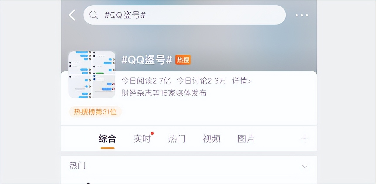This screenshot has width=376, height=184.
Task: Expand the 详情> link for topic details
Action: tap(242, 81)
